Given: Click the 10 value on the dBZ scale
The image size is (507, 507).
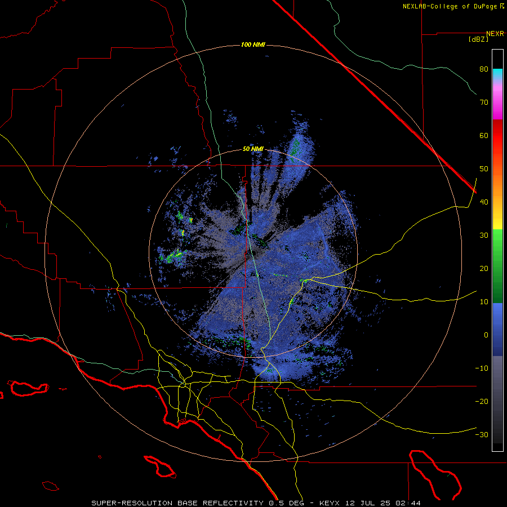Looking at the screenshot, I should pyautogui.click(x=484, y=302).
